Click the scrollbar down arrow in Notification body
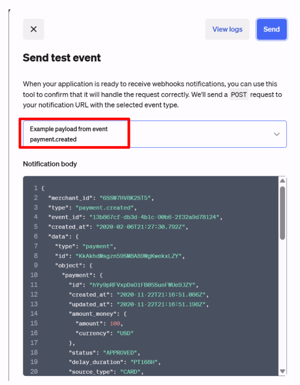 click(x=282, y=371)
